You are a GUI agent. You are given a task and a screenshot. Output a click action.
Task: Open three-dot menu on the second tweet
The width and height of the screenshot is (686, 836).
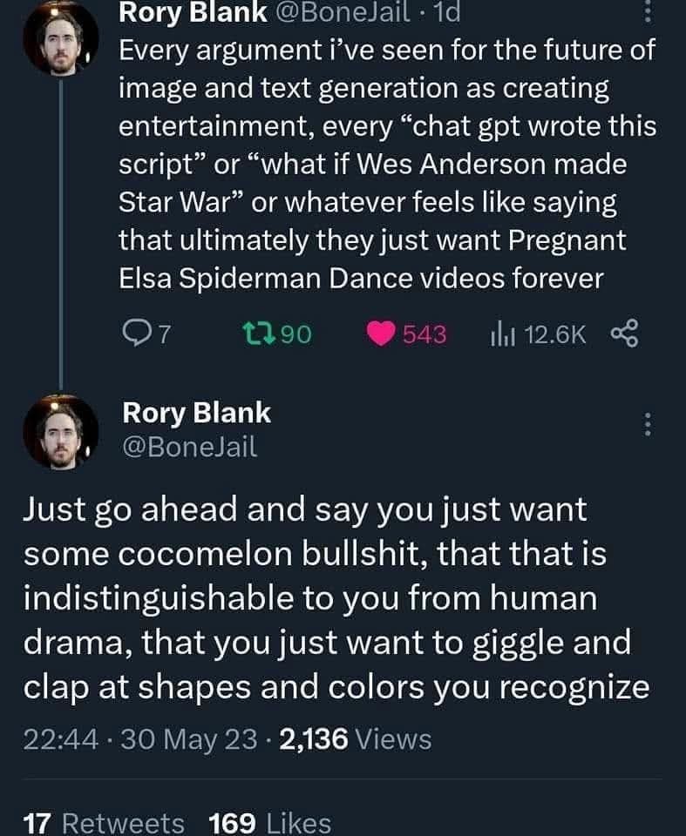coord(646,425)
